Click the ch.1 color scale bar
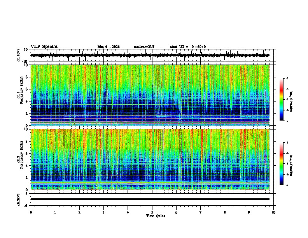Image resolution: width=308 pixels, height=238 pixels. pos(282,100)
